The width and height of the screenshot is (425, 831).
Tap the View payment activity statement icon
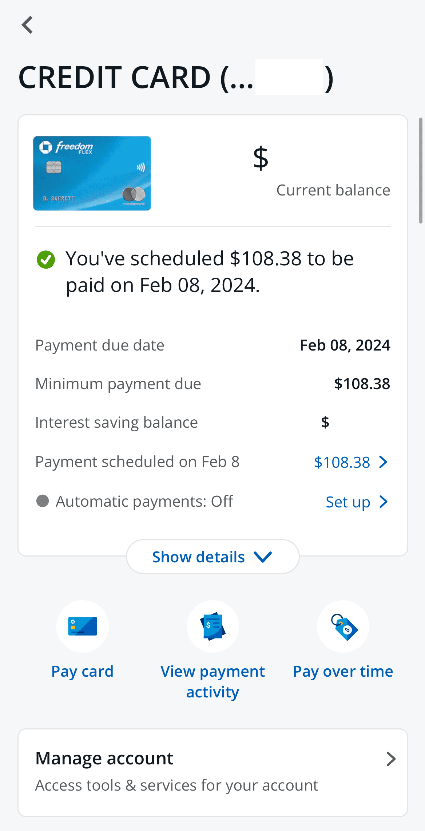(x=212, y=626)
